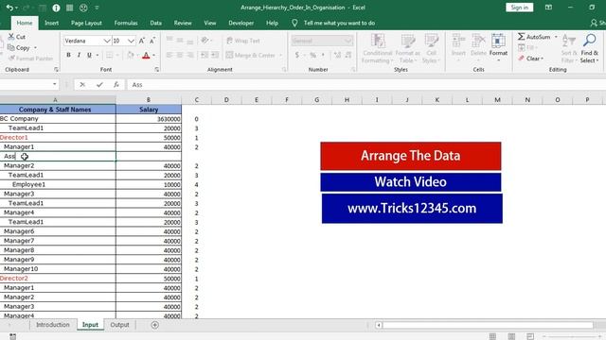Screen dimensions: 606x340
Task: Click Decrease Font Size icon
Action: (x=152, y=41)
